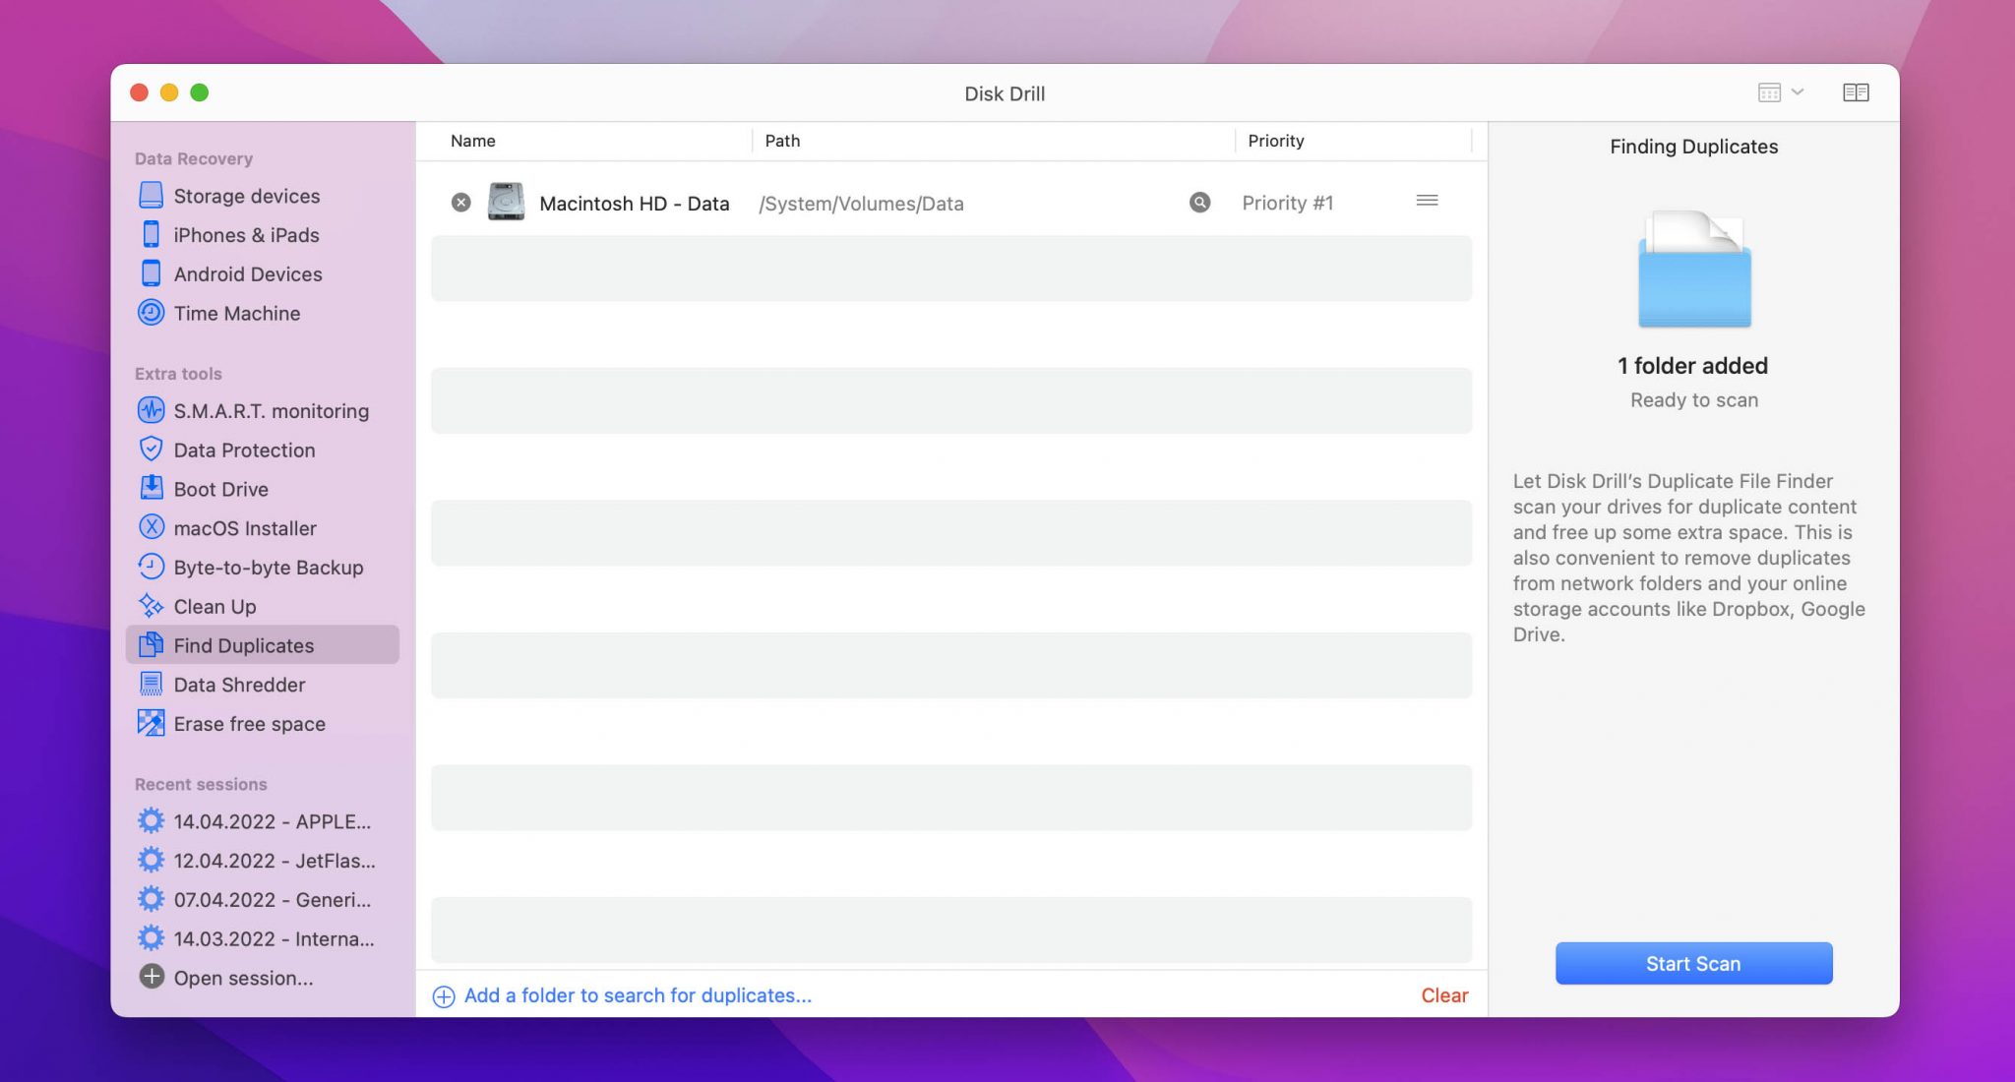
Task: Sort by Path column header
Action: (783, 141)
